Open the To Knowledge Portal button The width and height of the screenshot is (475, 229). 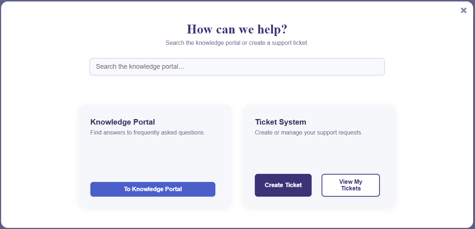pyautogui.click(x=153, y=189)
